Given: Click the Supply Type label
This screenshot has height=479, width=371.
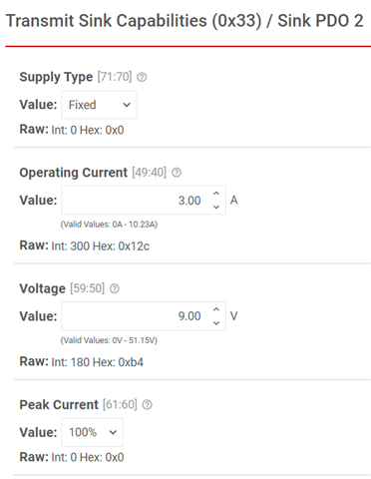Looking at the screenshot, I should 56,77.
